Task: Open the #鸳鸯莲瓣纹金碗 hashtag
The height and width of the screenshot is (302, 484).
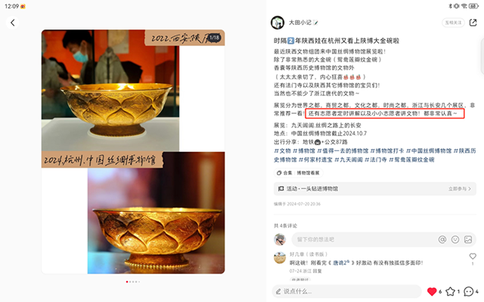Action: (411, 159)
